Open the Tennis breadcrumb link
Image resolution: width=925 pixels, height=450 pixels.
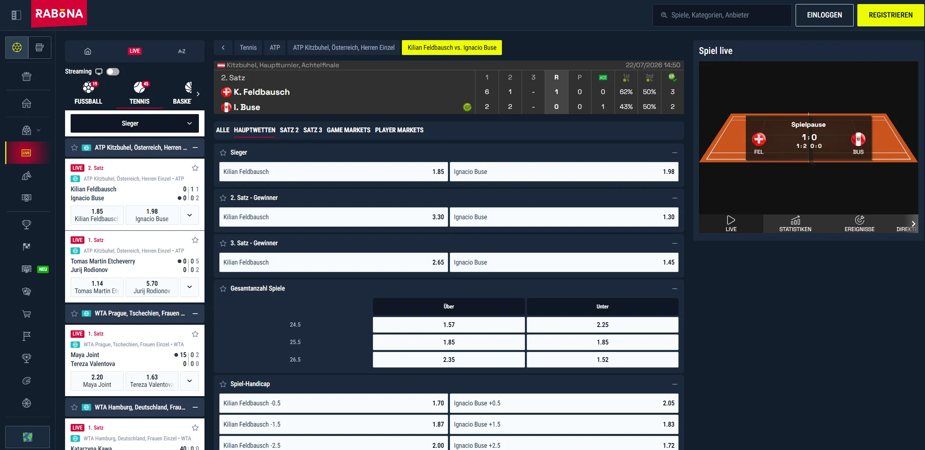tap(248, 48)
